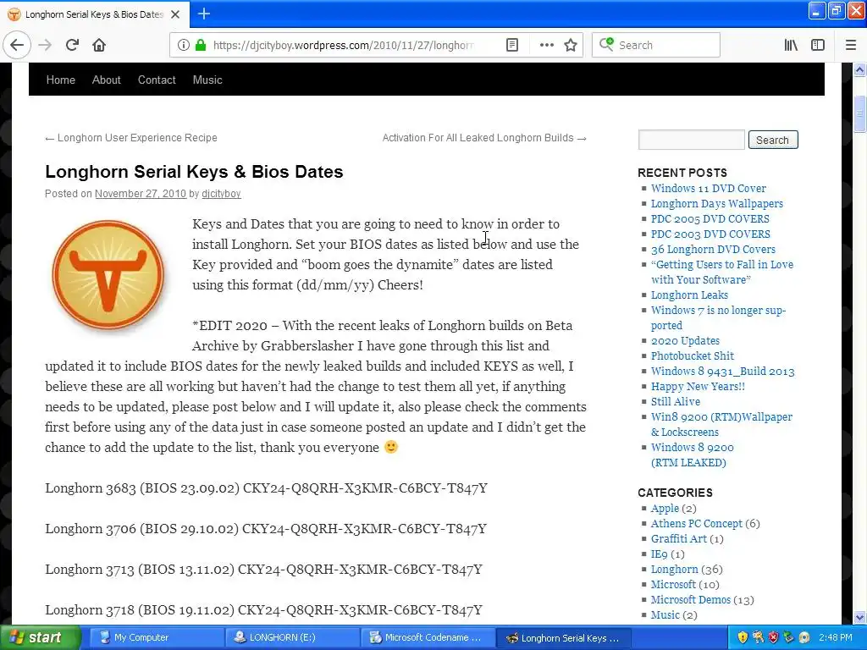Open 2020 Updates post link

click(x=685, y=340)
